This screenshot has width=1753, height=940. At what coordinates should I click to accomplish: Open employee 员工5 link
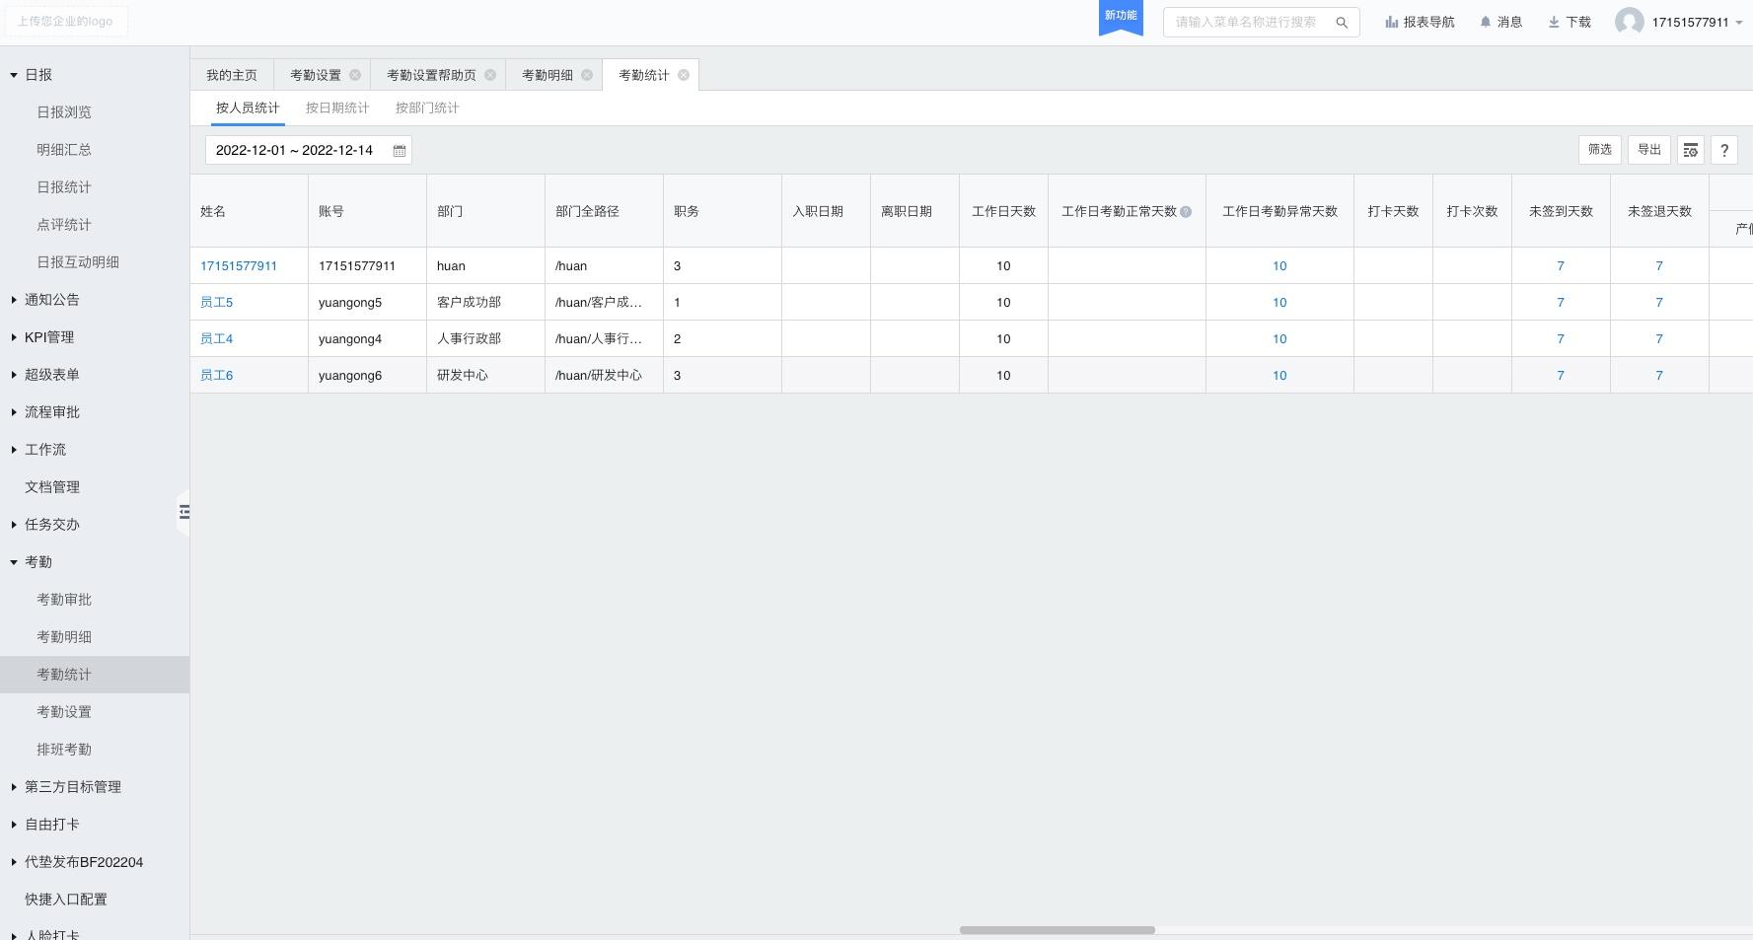[x=217, y=303]
